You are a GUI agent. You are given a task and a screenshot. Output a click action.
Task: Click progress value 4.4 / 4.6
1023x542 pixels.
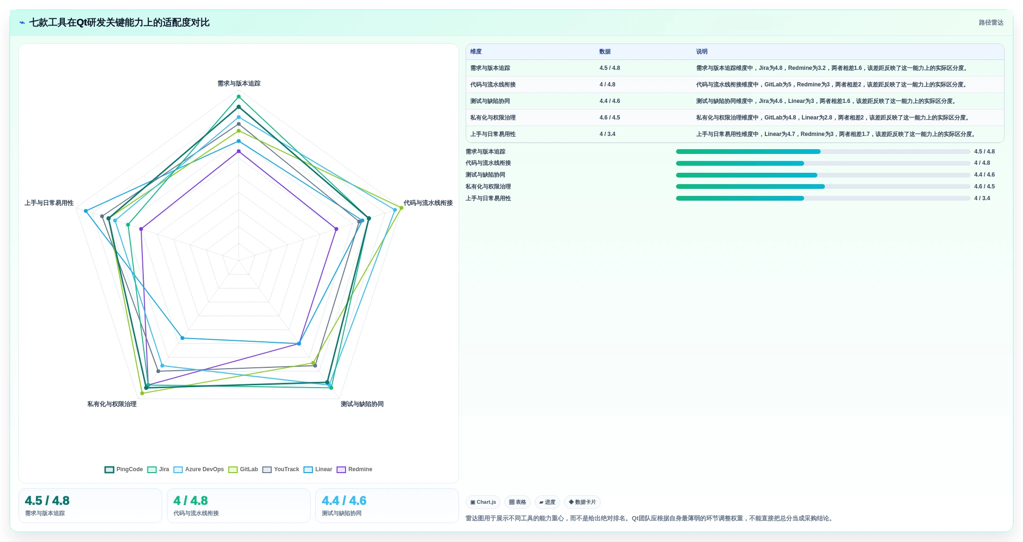(x=984, y=175)
